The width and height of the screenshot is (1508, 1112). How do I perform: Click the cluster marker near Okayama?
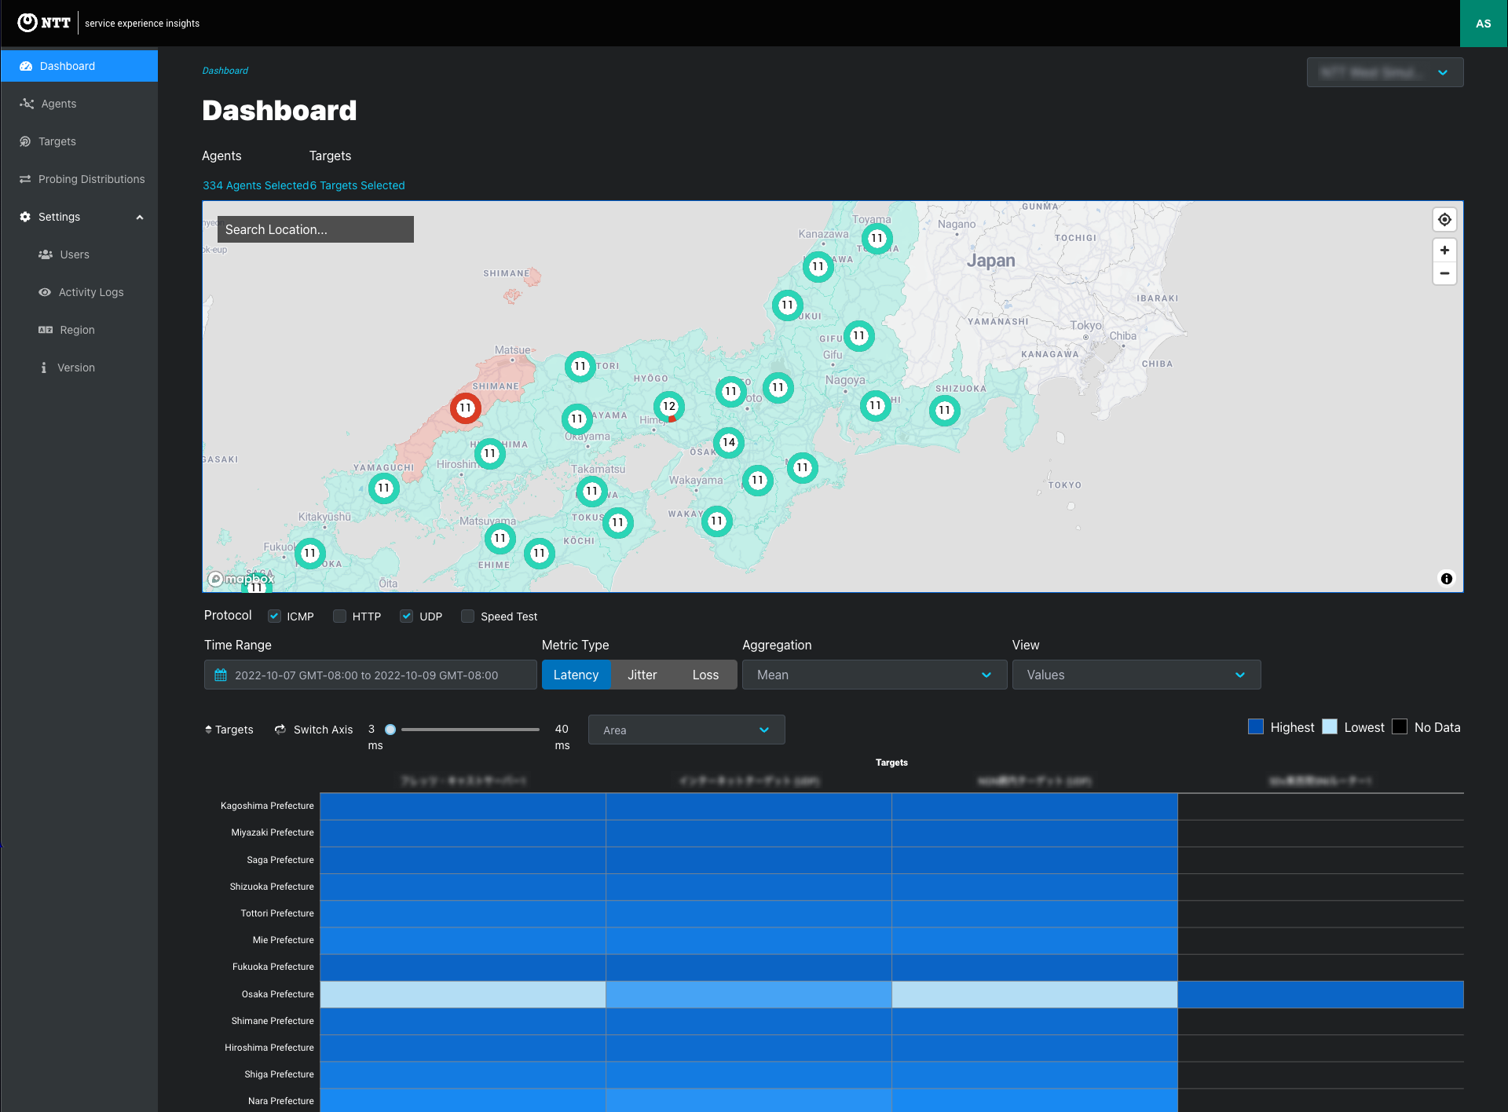pyautogui.click(x=577, y=419)
